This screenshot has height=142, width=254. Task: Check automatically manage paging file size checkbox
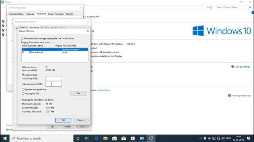22,39
